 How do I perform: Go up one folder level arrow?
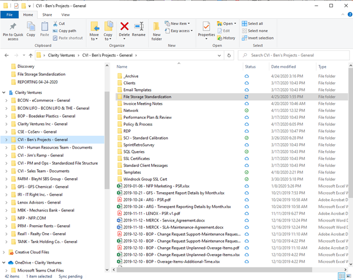[x=31, y=55]
